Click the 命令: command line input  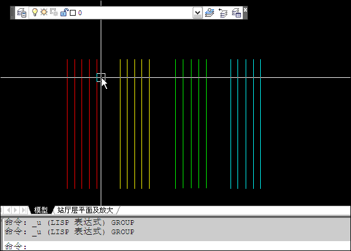177,246
